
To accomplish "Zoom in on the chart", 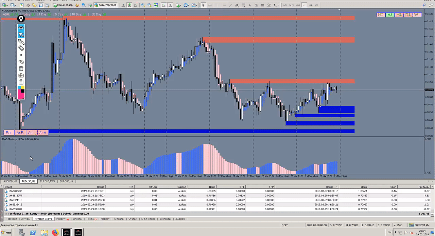I will [143, 5].
